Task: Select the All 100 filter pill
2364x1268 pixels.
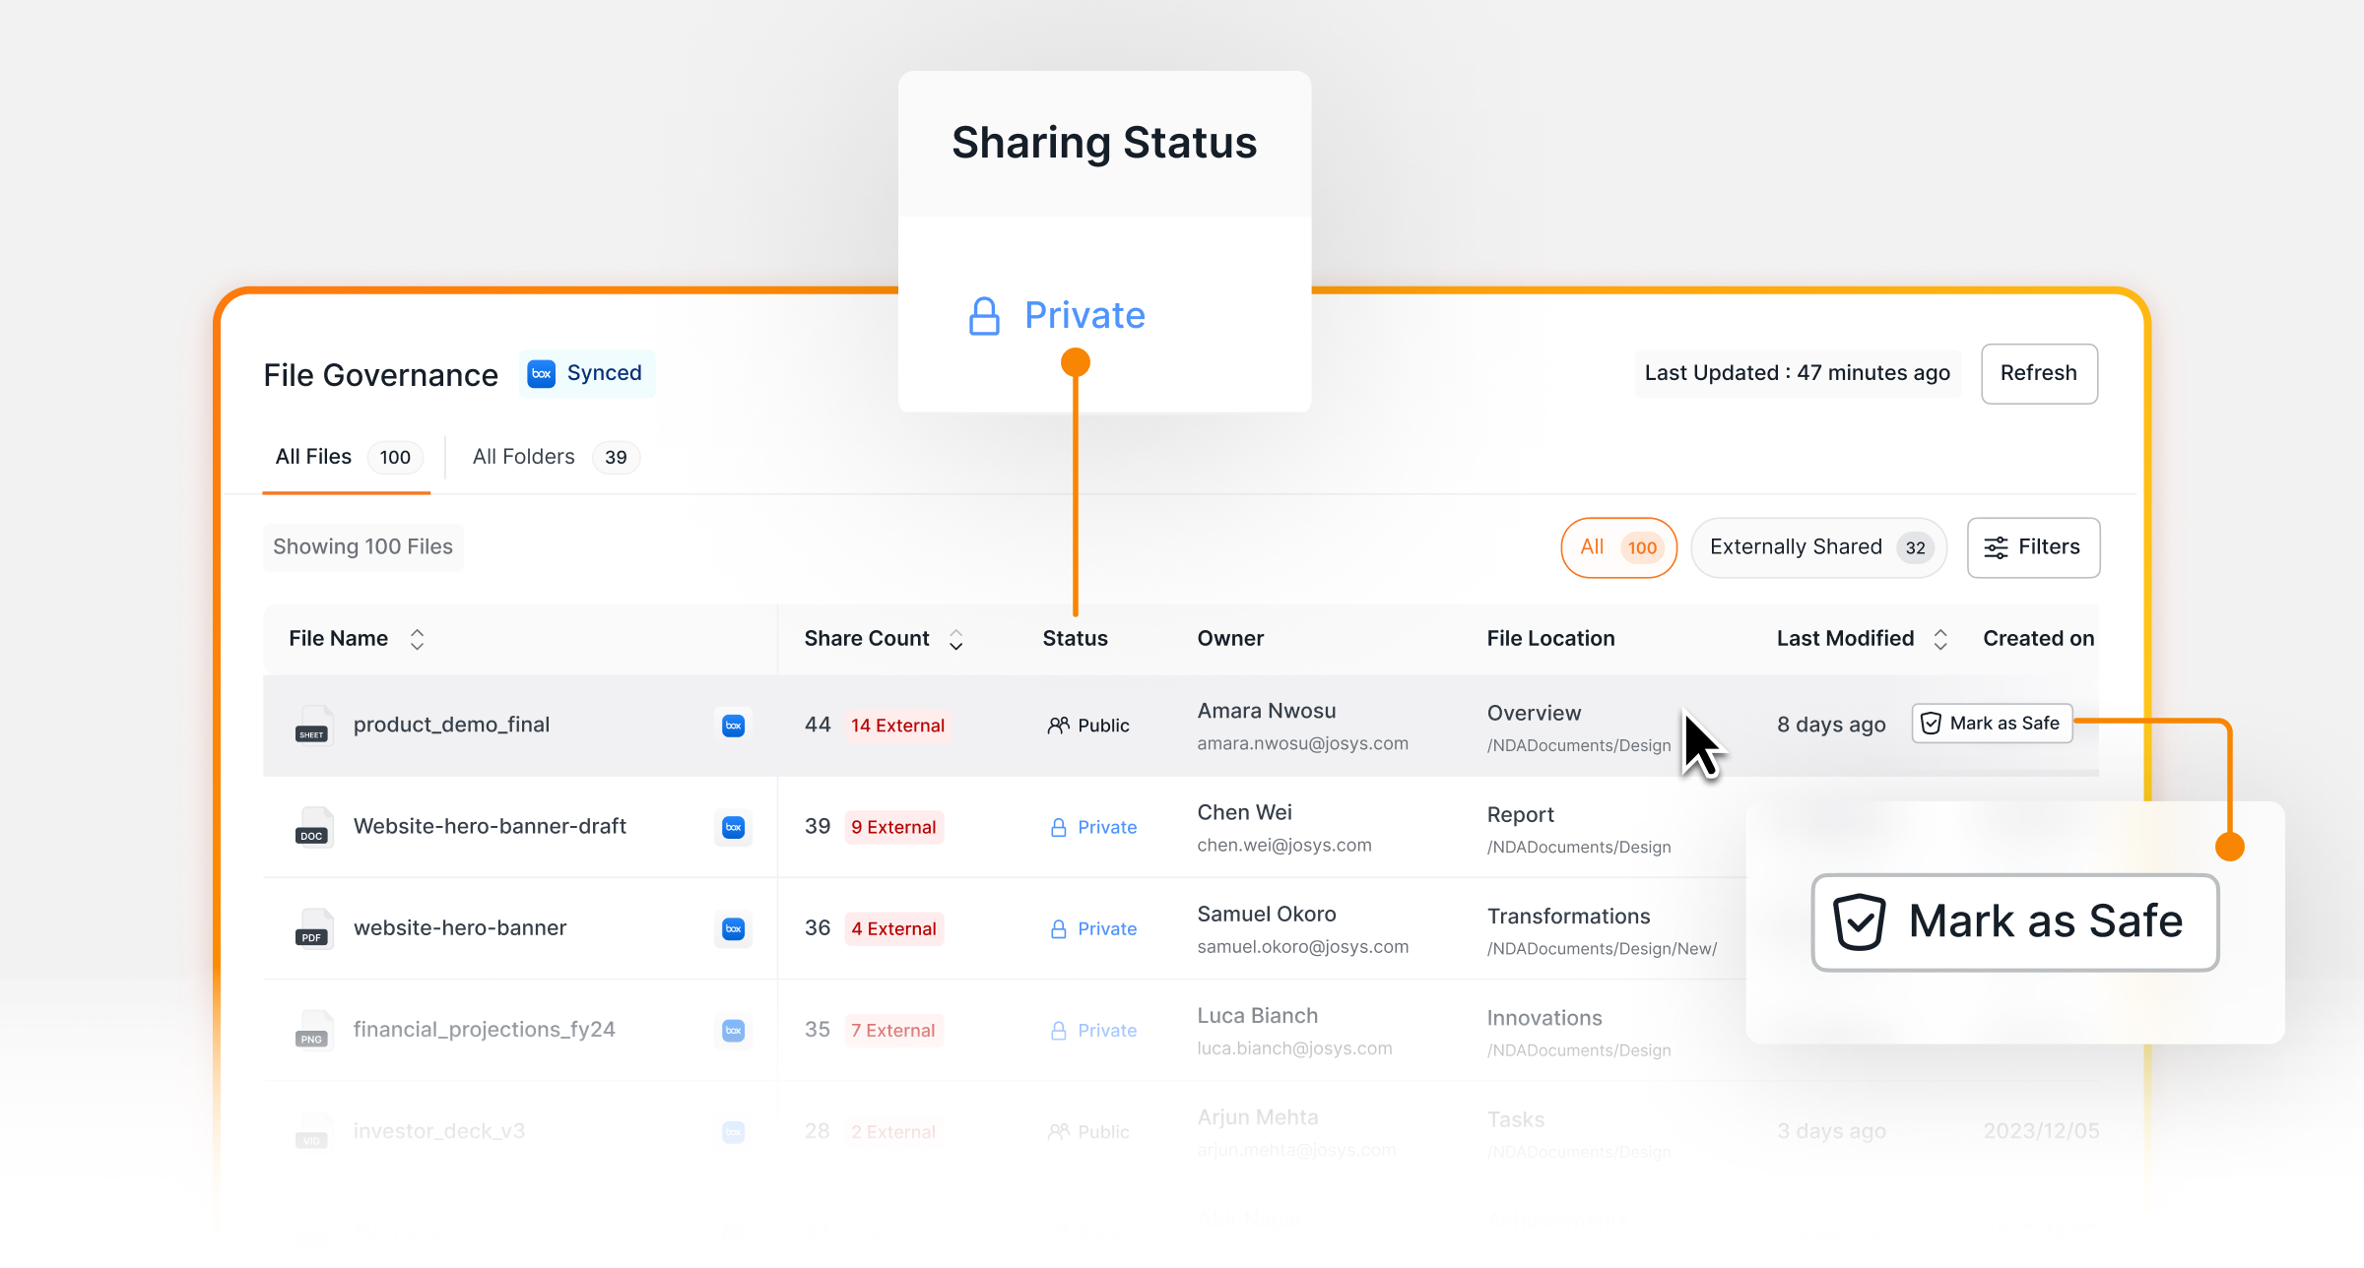Action: pos(1618,547)
